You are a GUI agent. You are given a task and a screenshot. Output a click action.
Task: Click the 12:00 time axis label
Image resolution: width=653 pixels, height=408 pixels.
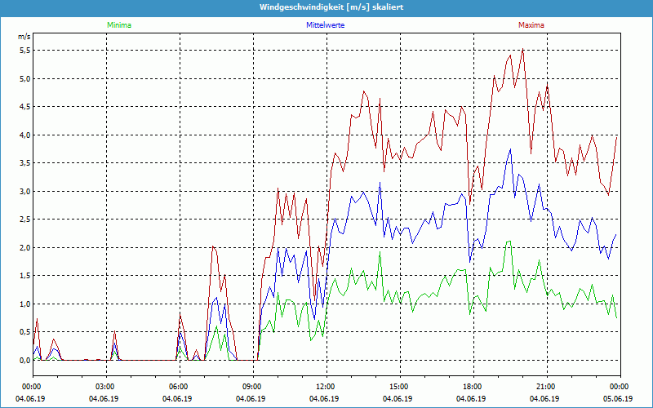tap(326, 387)
